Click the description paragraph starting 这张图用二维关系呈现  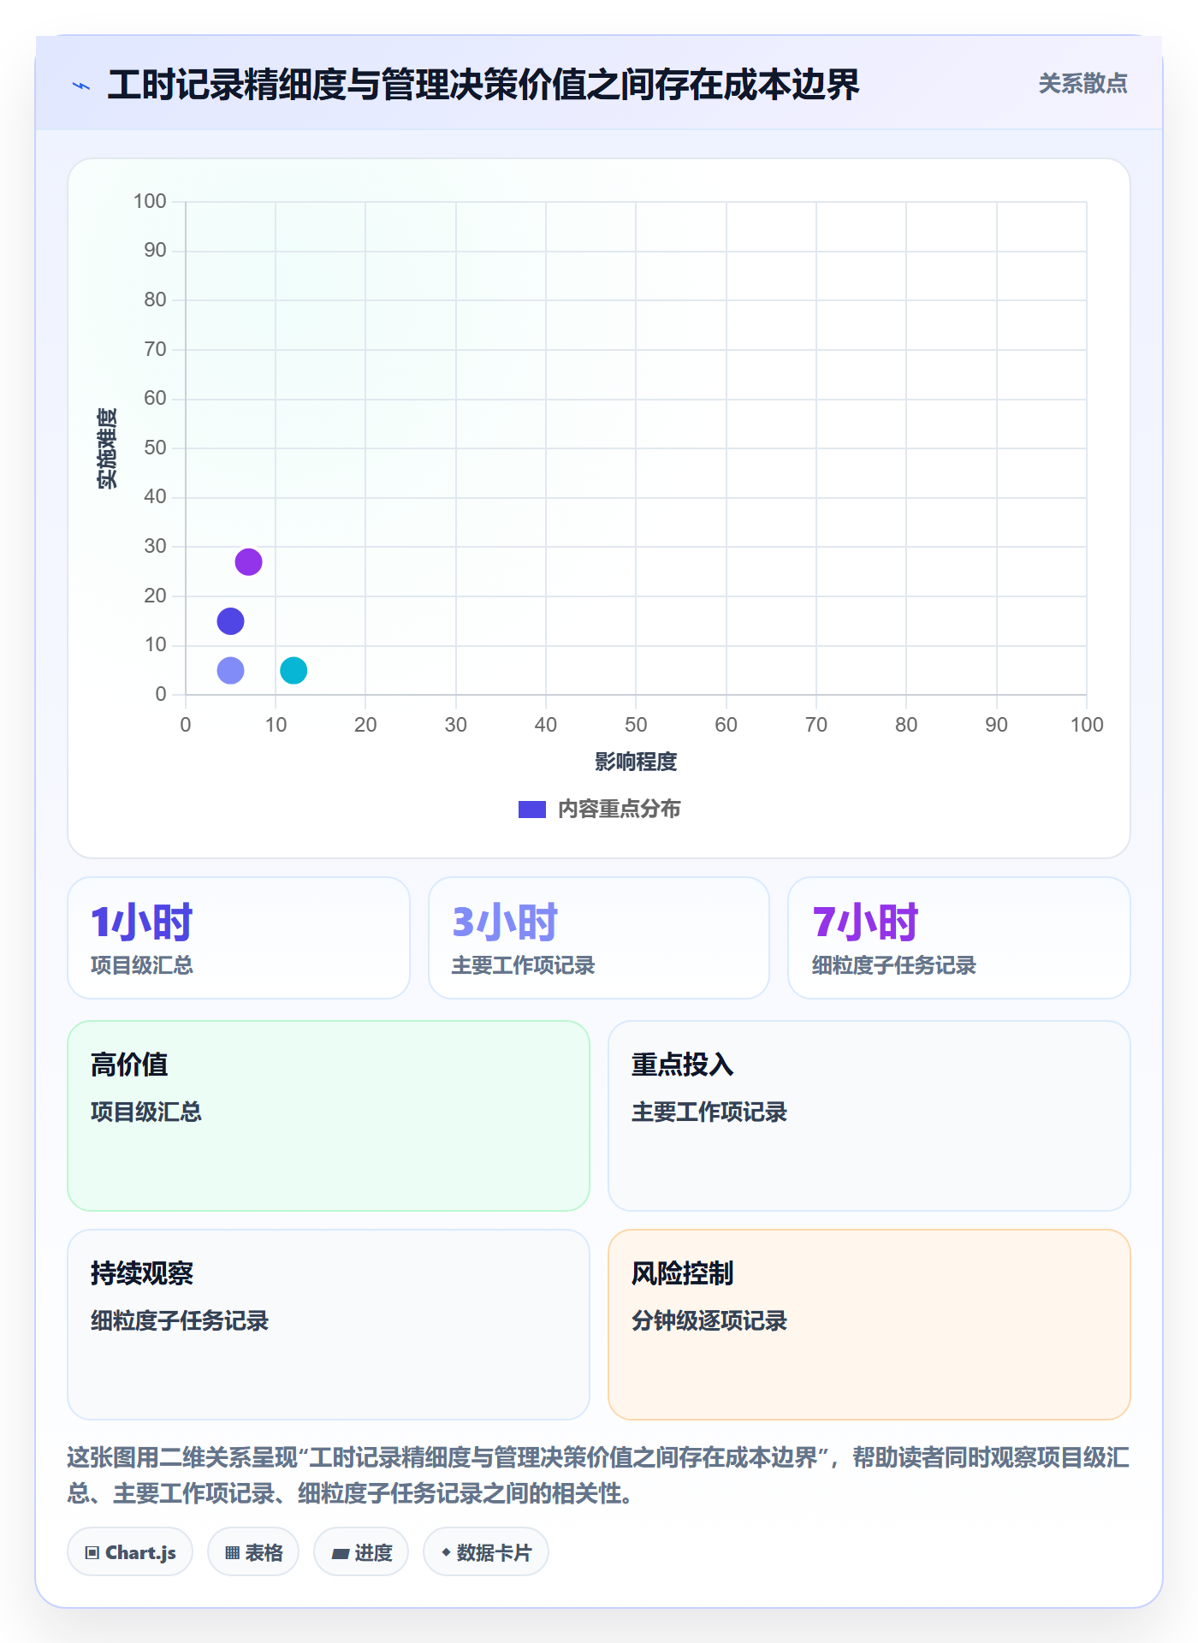click(x=598, y=1475)
